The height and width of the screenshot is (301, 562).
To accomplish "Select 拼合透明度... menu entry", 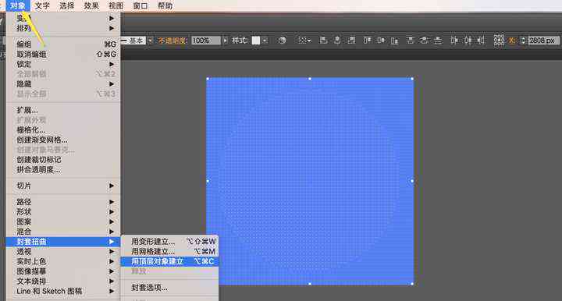I will 63,170.
